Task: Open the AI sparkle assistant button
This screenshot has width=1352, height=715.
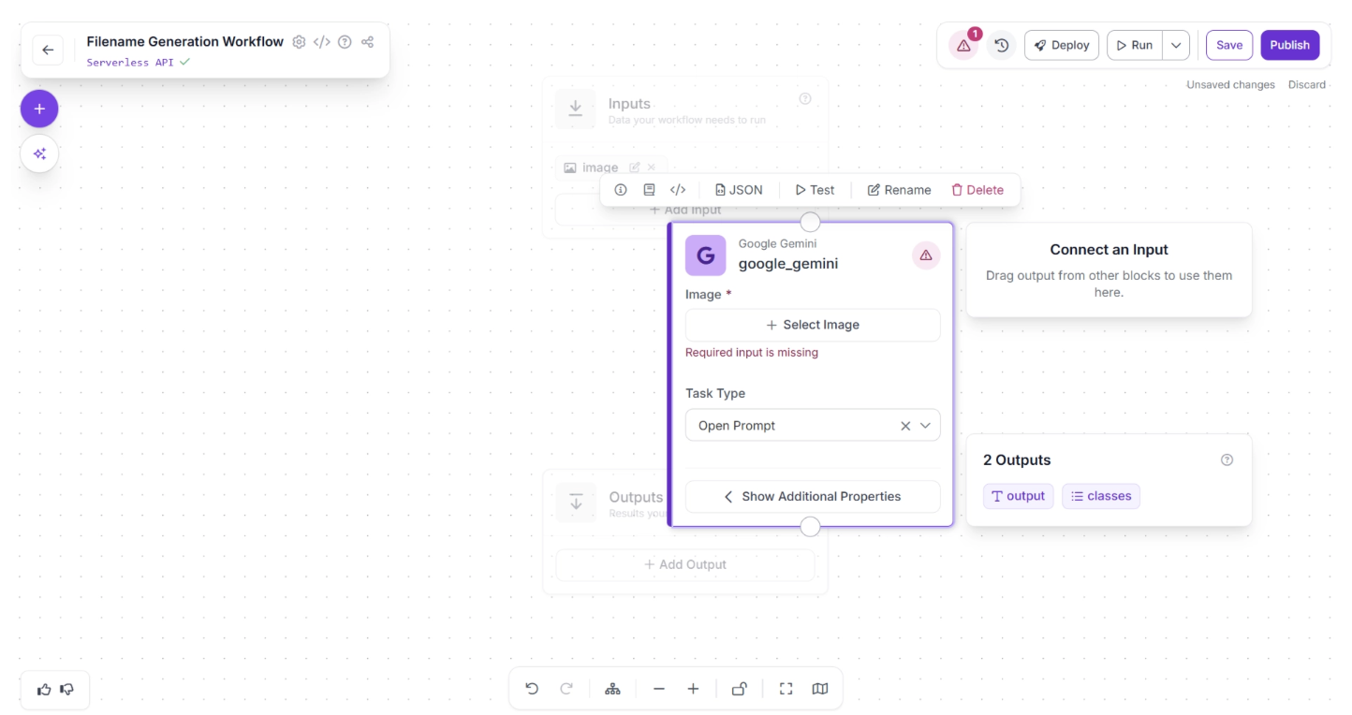Action: click(x=39, y=153)
